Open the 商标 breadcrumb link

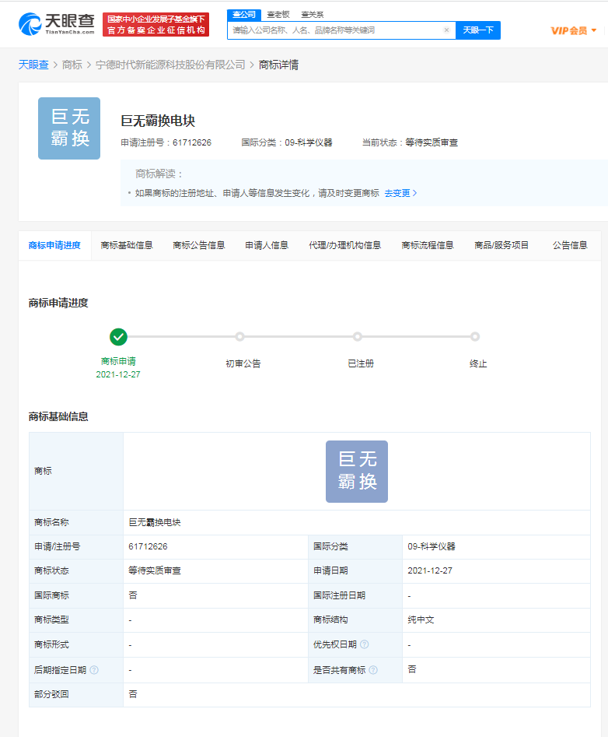pyautogui.click(x=72, y=65)
